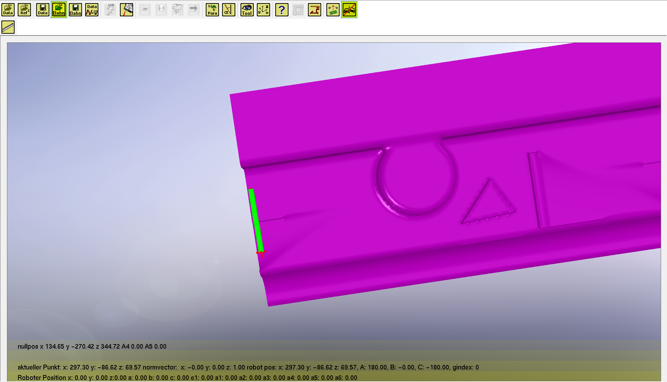Viewport: 667px width, 382px height.
Task: Save path with Bahn floppy icon
Action: [75, 10]
